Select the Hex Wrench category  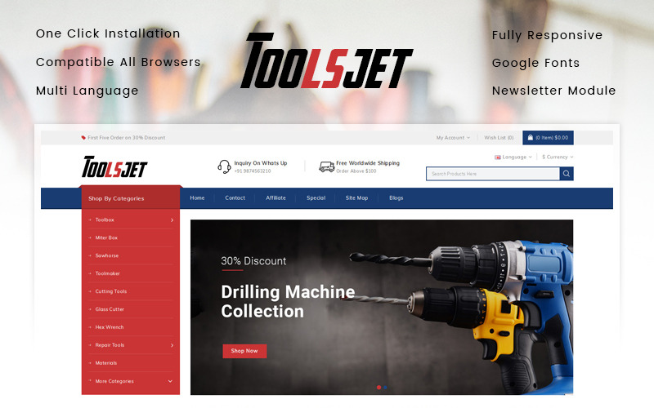[x=110, y=327]
